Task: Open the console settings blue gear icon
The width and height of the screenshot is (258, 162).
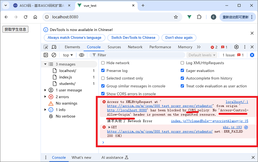Action: point(252,55)
